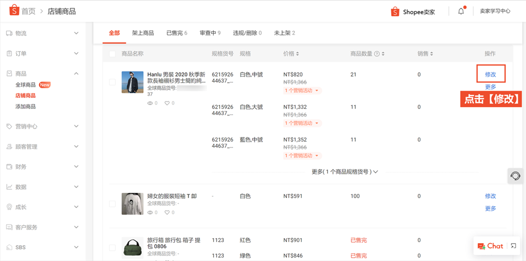Toggle the select-all checkbox in table header
The height and width of the screenshot is (261, 526).
(x=112, y=54)
